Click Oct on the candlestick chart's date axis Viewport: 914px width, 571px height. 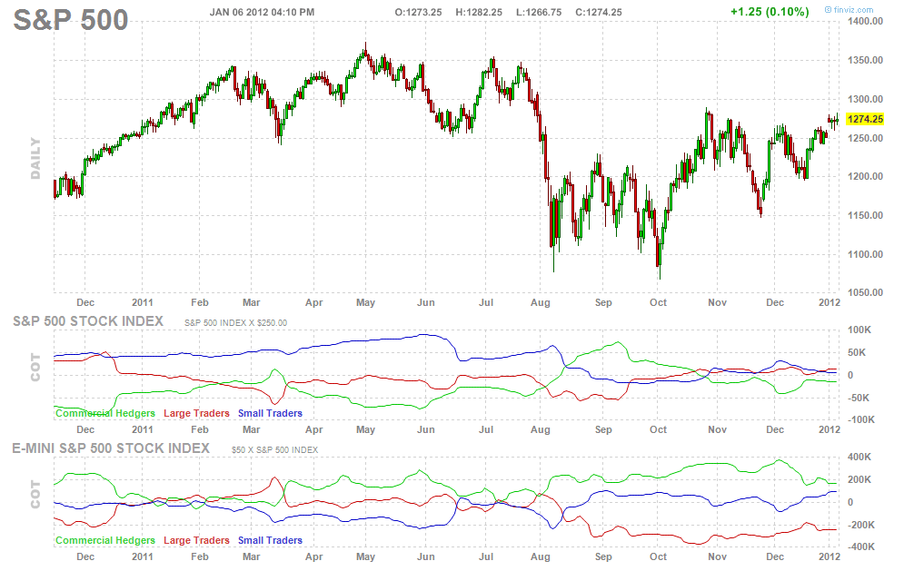[x=658, y=302]
